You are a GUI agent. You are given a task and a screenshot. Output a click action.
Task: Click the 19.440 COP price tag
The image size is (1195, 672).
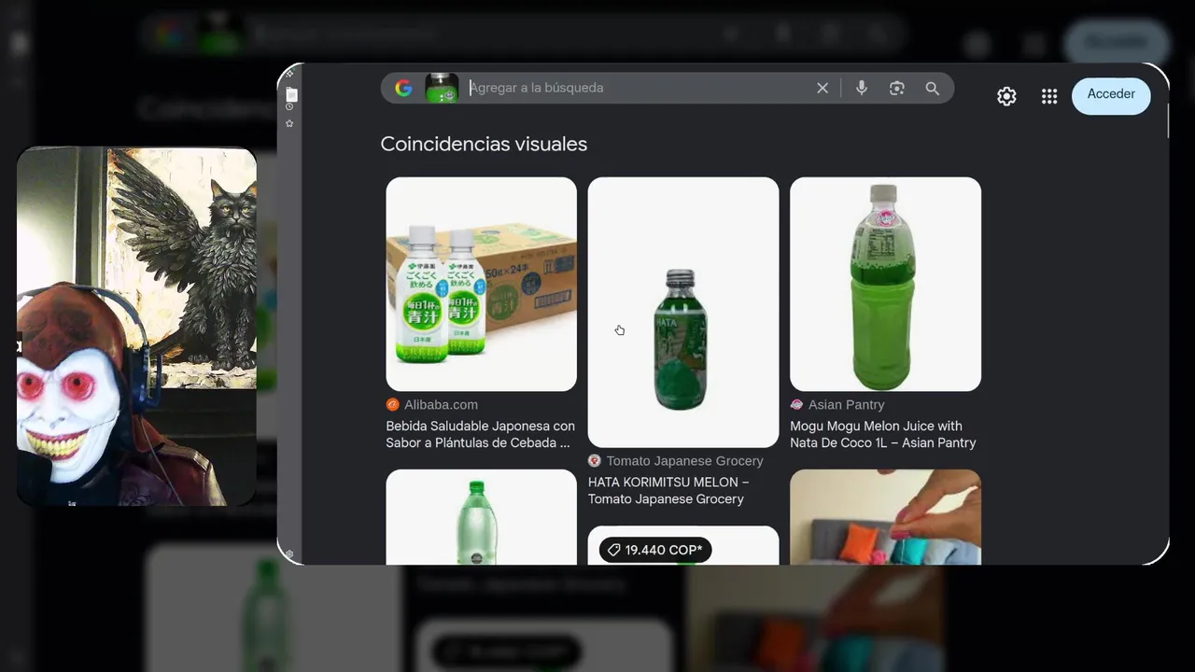pos(655,550)
